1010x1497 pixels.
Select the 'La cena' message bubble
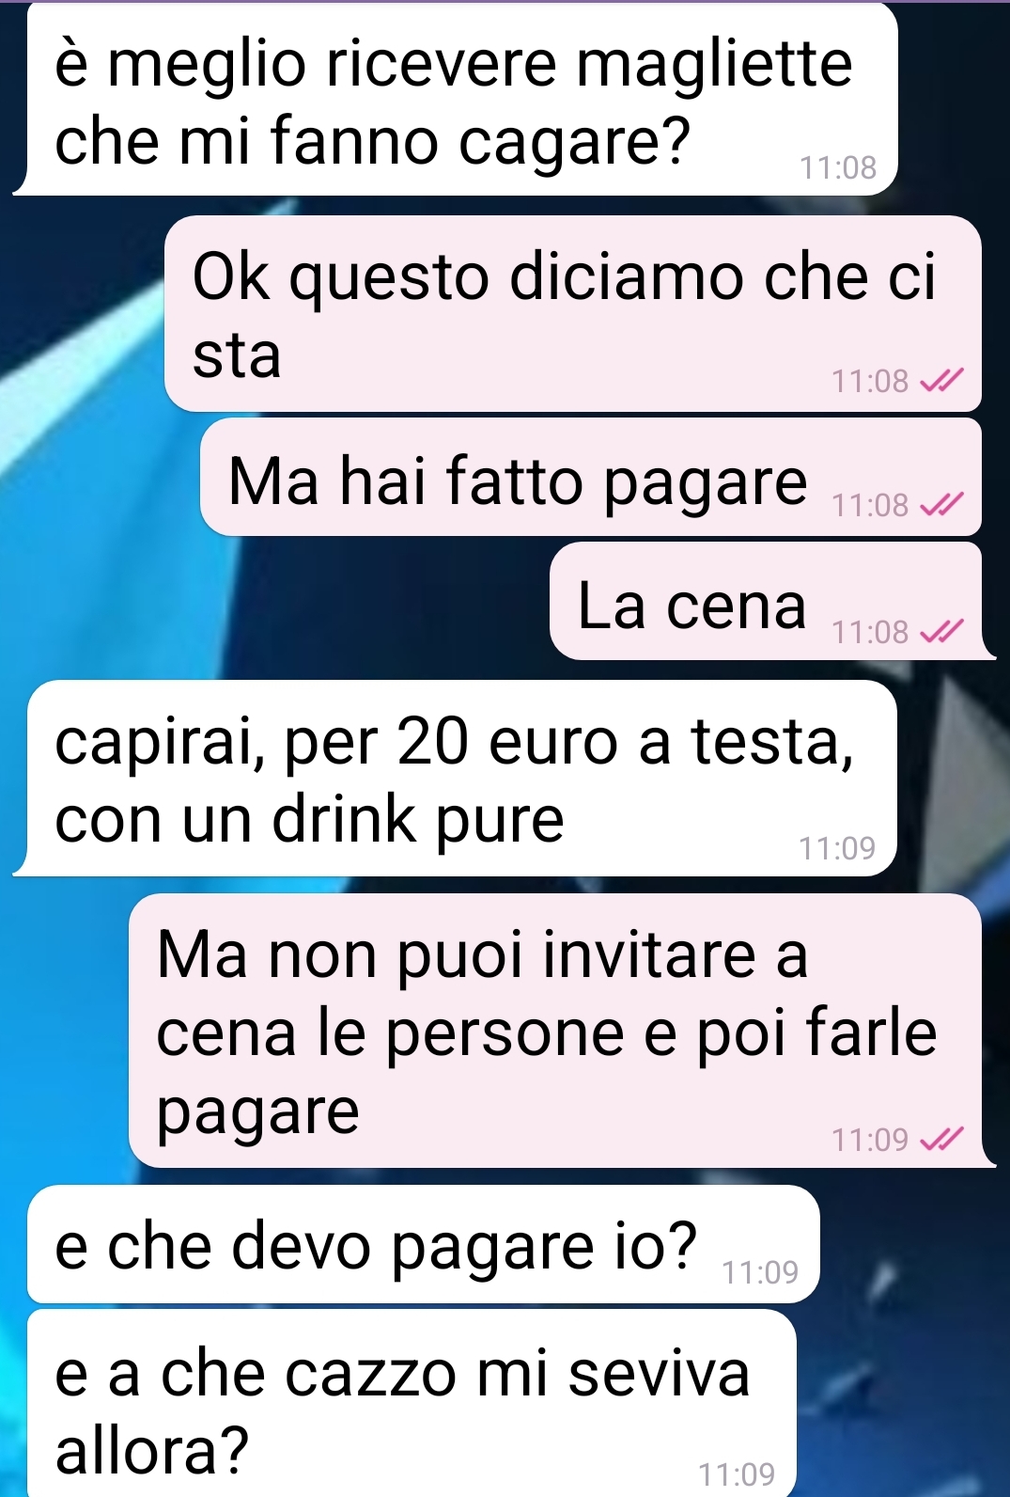[766, 602]
